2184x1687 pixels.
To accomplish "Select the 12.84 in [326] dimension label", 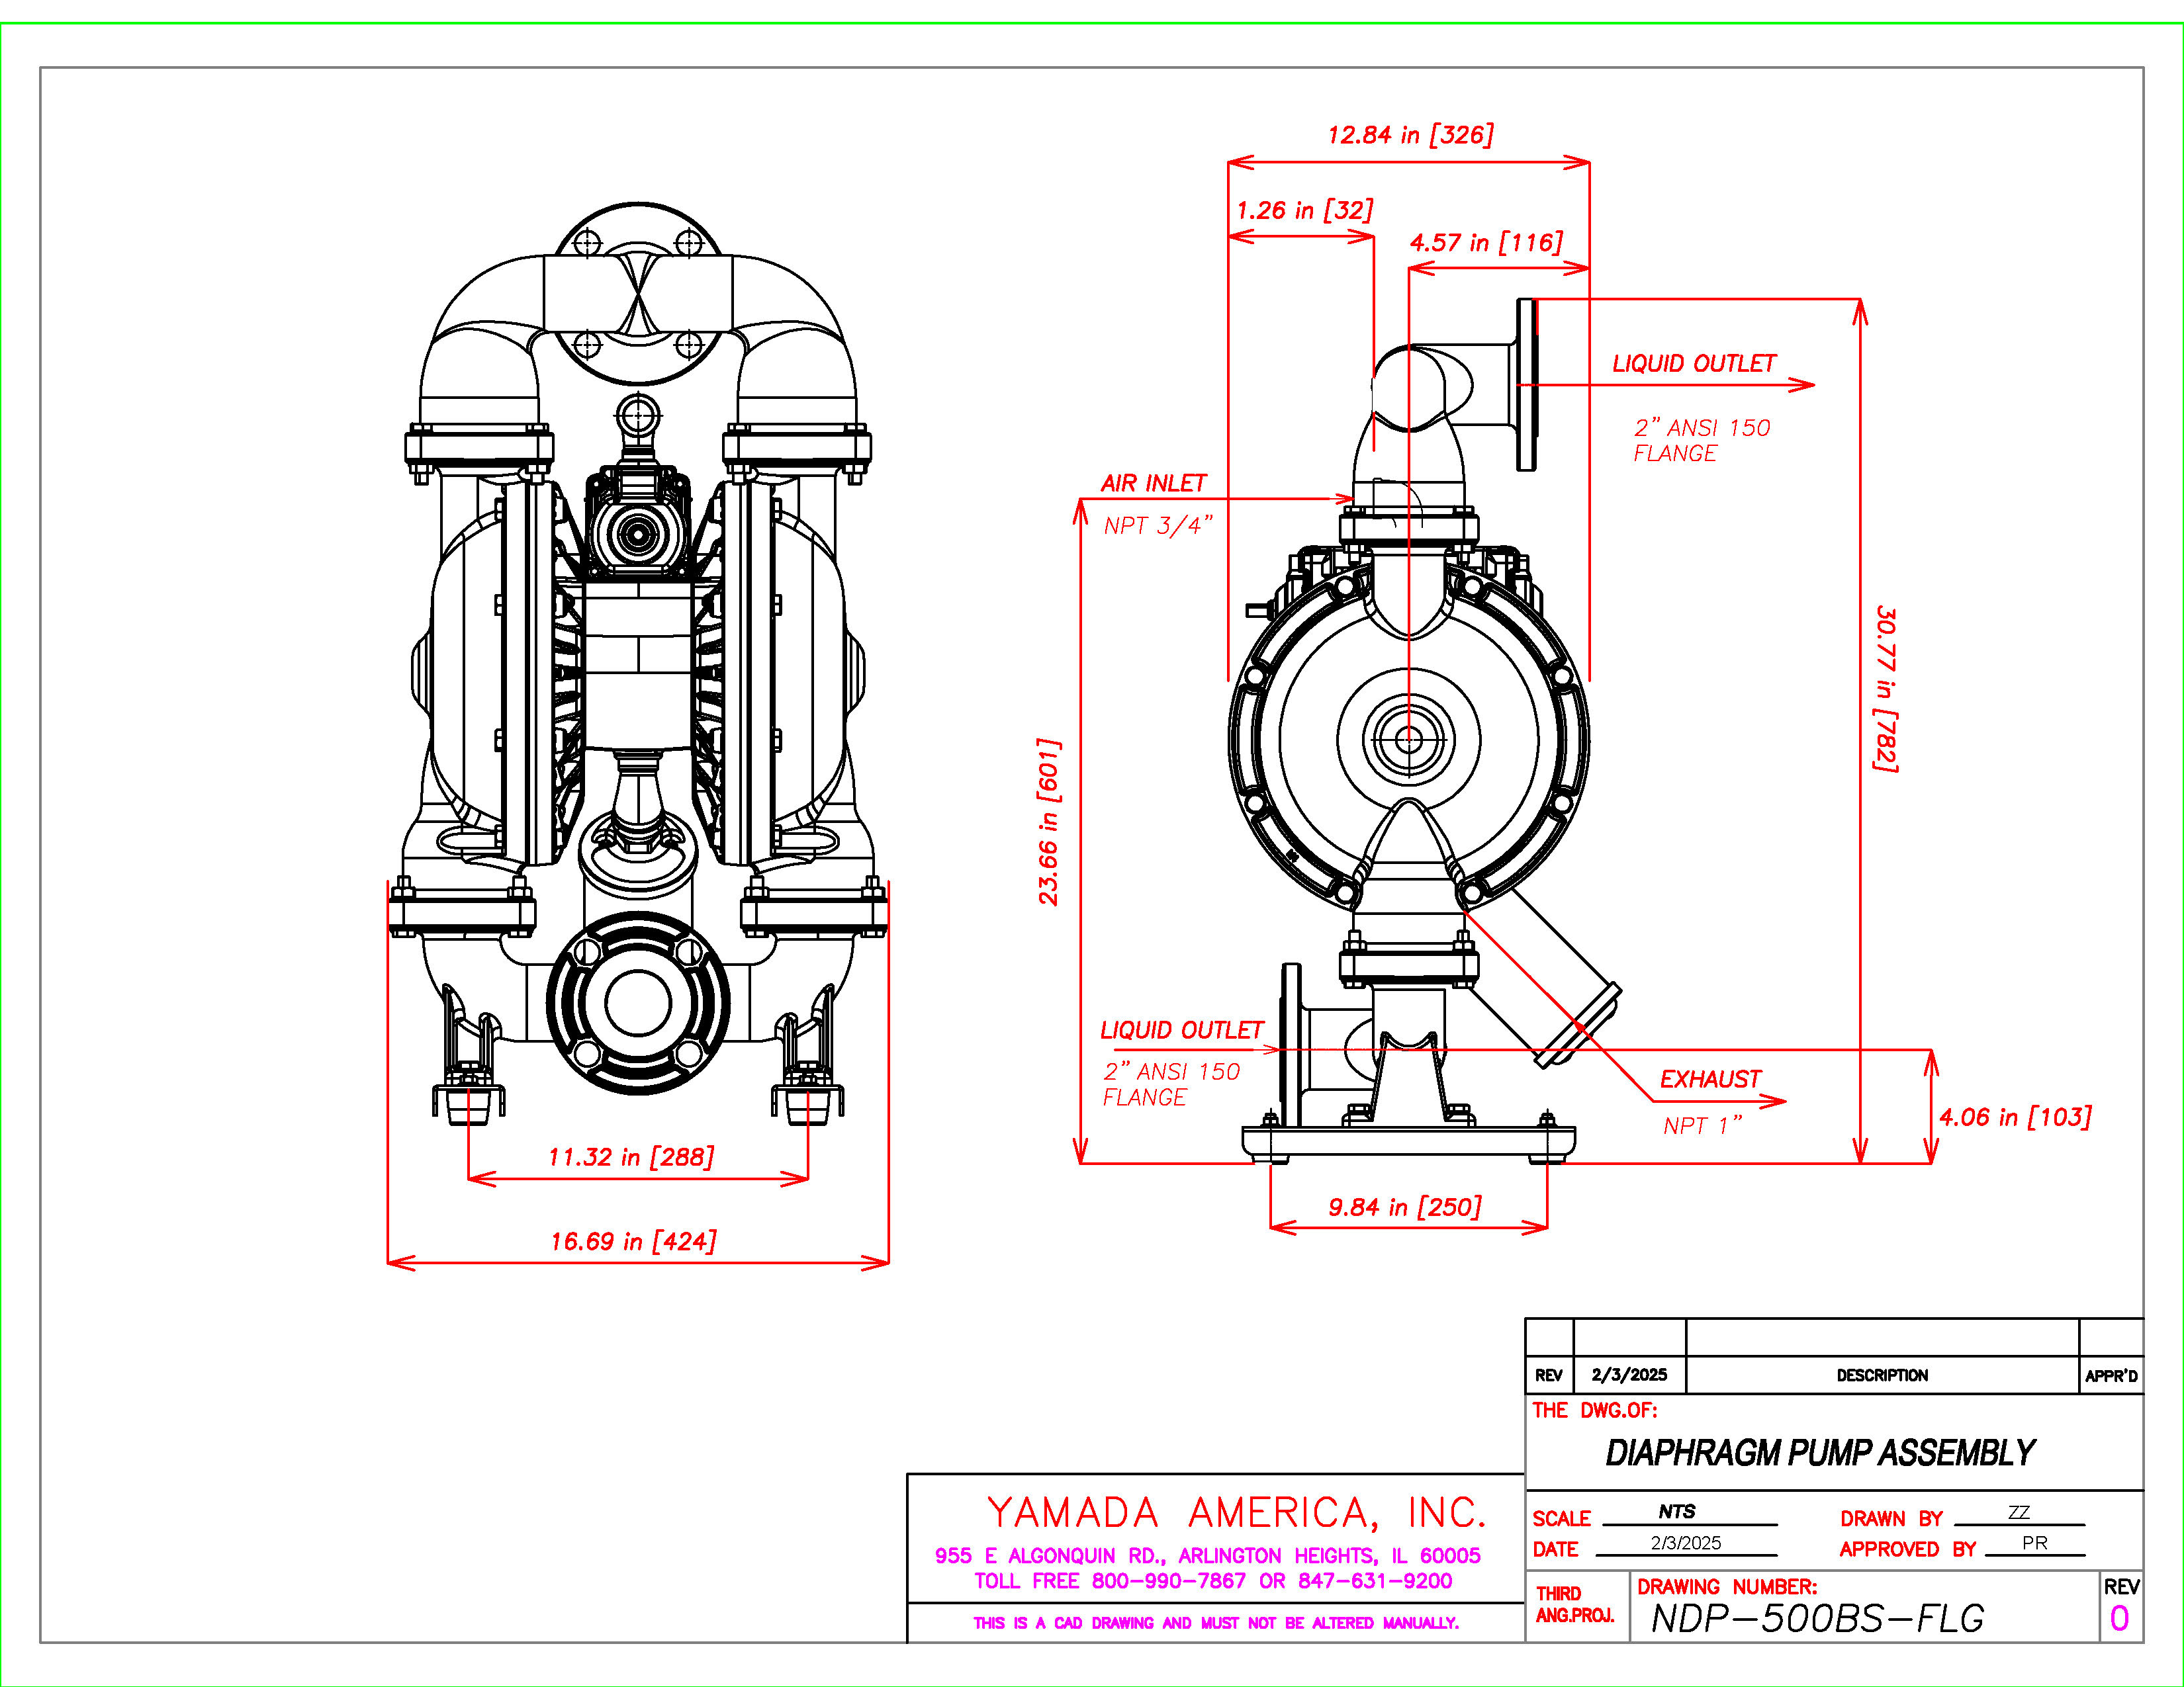I will coord(1410,135).
